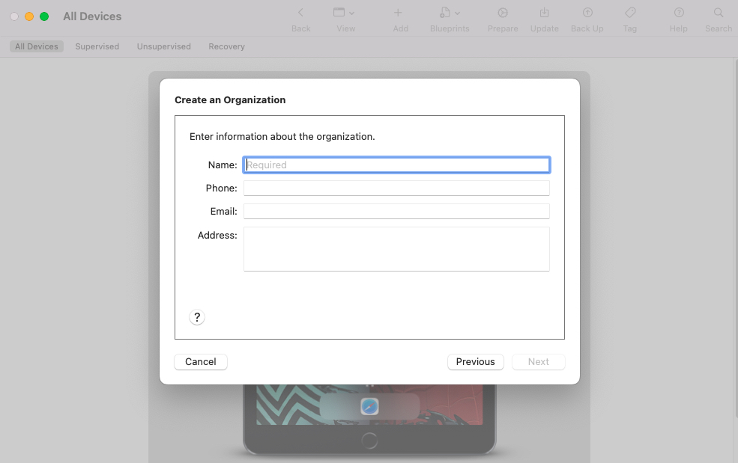Image resolution: width=738 pixels, height=463 pixels.
Task: Click the question mark help button
Action: point(196,317)
